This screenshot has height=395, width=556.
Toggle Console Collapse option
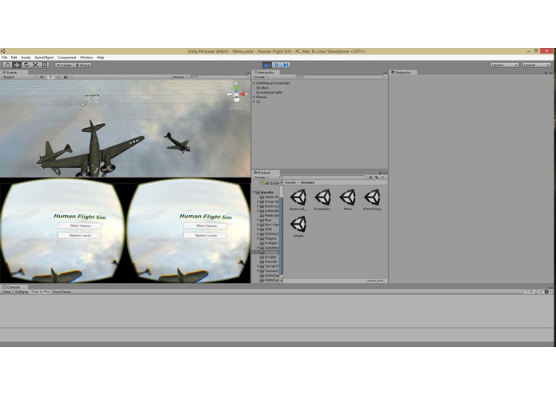22,292
